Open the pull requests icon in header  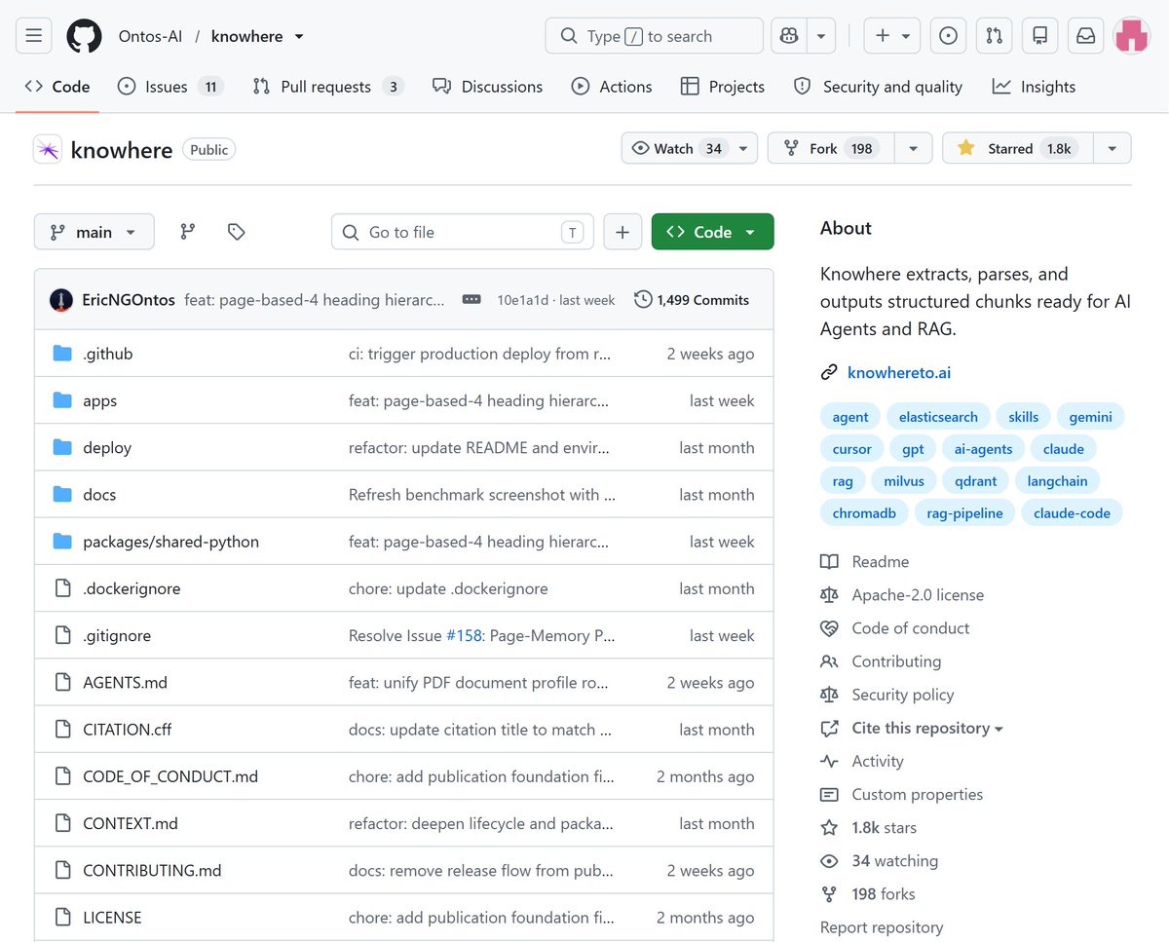pos(994,36)
